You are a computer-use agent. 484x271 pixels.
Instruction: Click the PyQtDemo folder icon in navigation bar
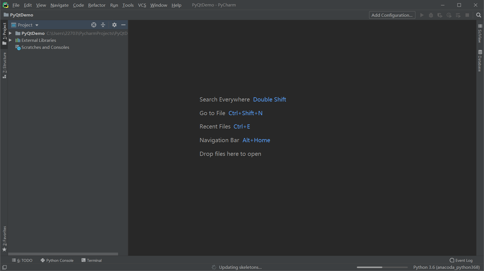coord(6,15)
